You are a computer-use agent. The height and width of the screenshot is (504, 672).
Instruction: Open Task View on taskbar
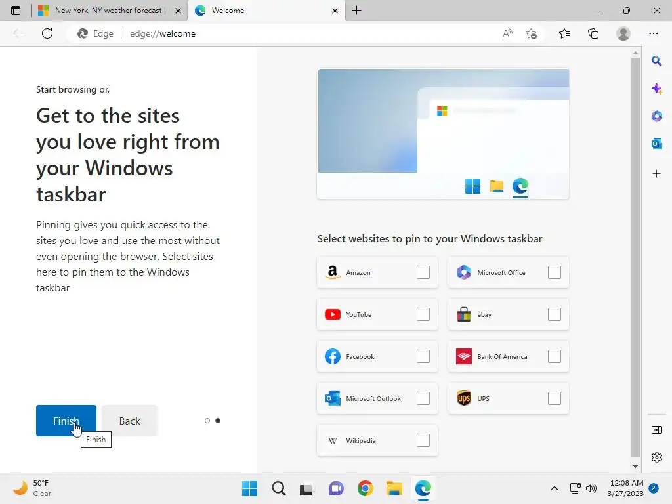point(306,489)
